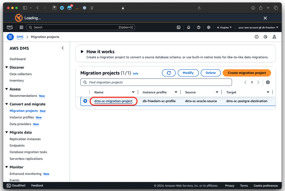This screenshot has height=191, width=285.
Task: Open the dms-sc-migration-project link
Action: pyautogui.click(x=113, y=101)
